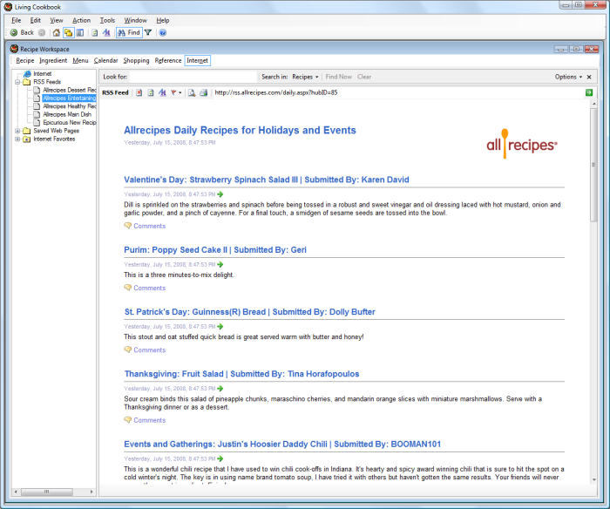This screenshot has height=509, width=610.
Task: Toggle the Find binoculars button
Action: pyautogui.click(x=129, y=33)
